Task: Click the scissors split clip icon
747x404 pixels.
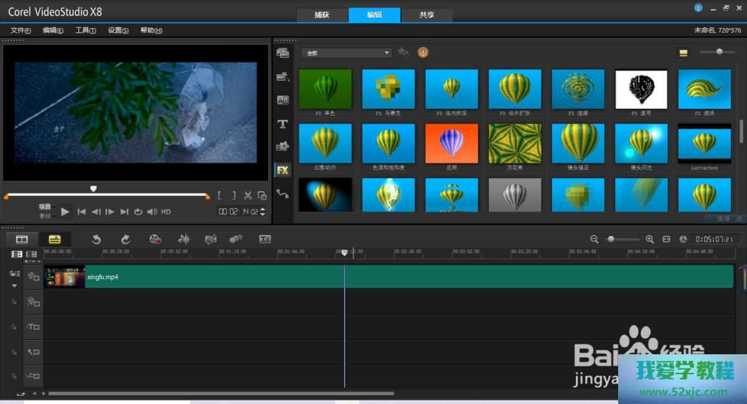Action: tap(248, 195)
